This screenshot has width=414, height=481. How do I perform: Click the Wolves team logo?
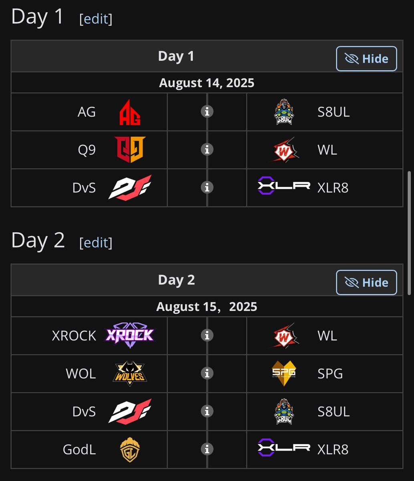pos(130,373)
